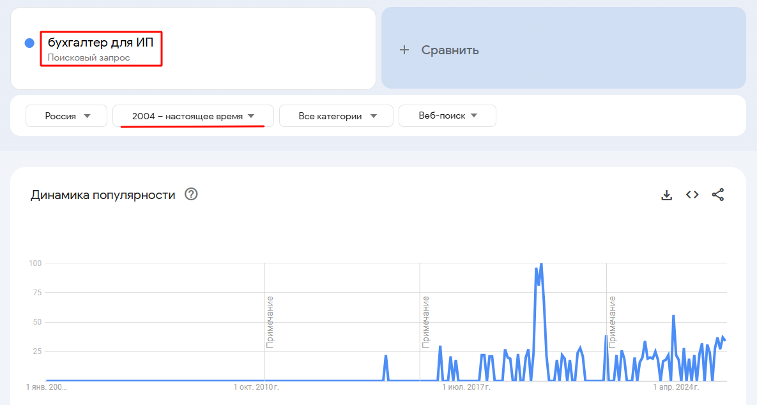757x405 pixels.
Task: Select the middle Примечание note marker
Action: click(425, 322)
